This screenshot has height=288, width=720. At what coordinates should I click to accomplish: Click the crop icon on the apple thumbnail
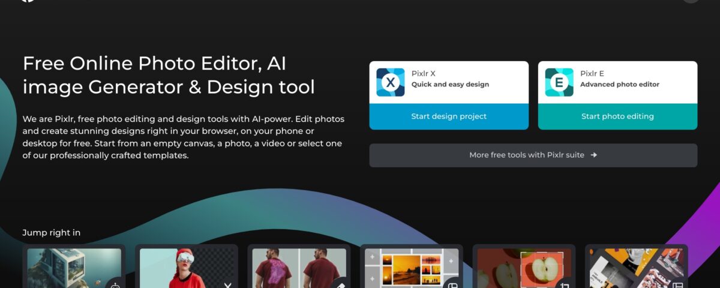[x=565, y=284]
